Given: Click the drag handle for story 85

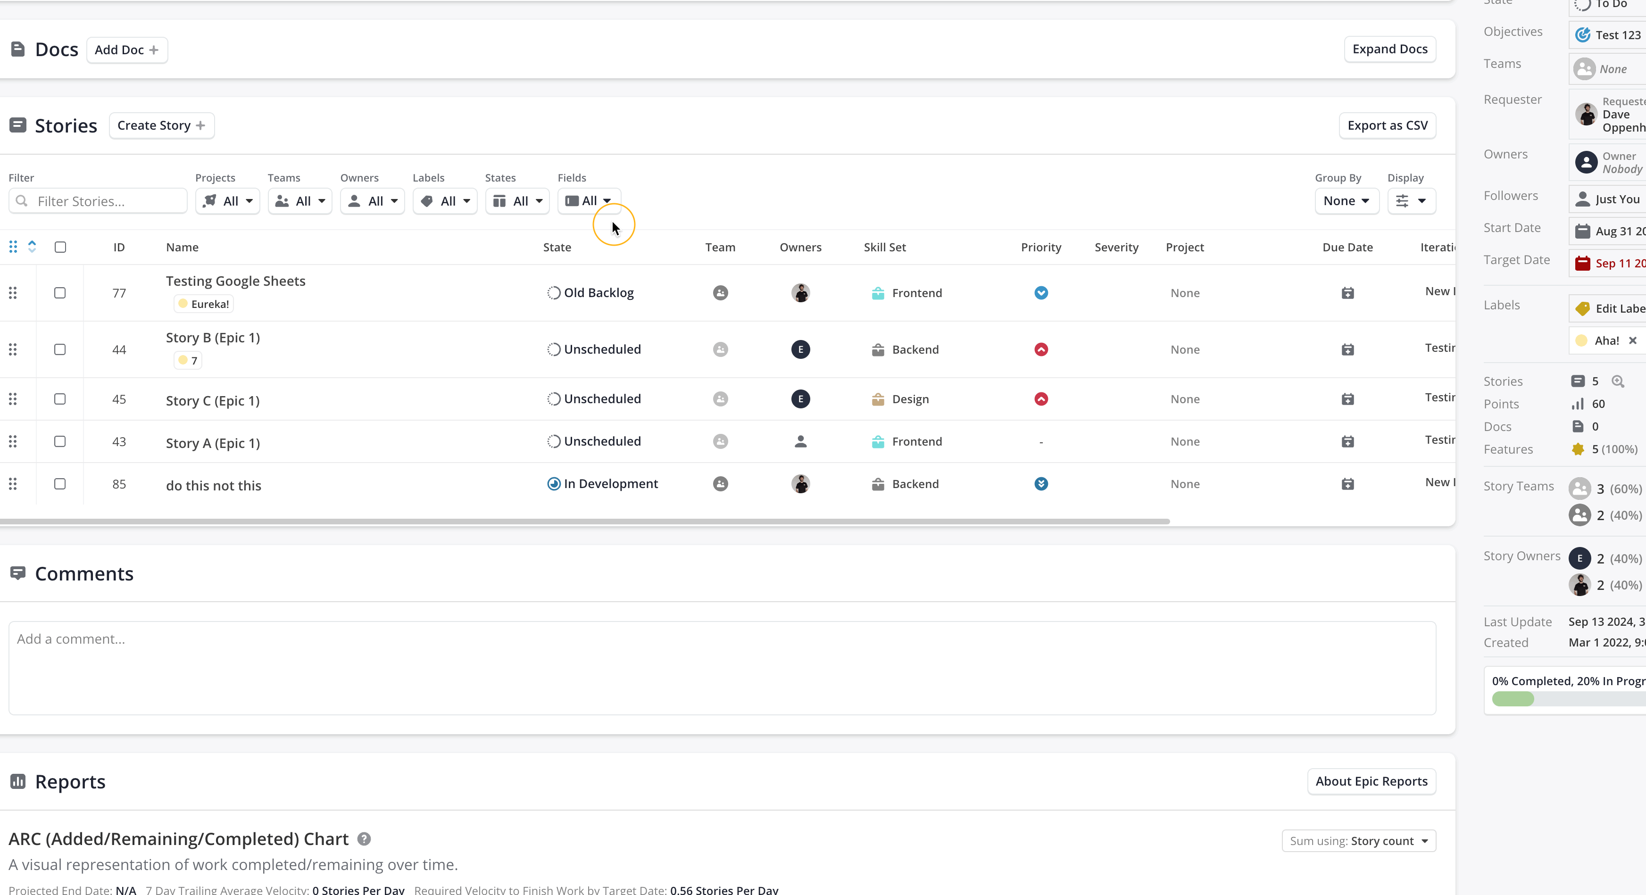Looking at the screenshot, I should (13, 484).
